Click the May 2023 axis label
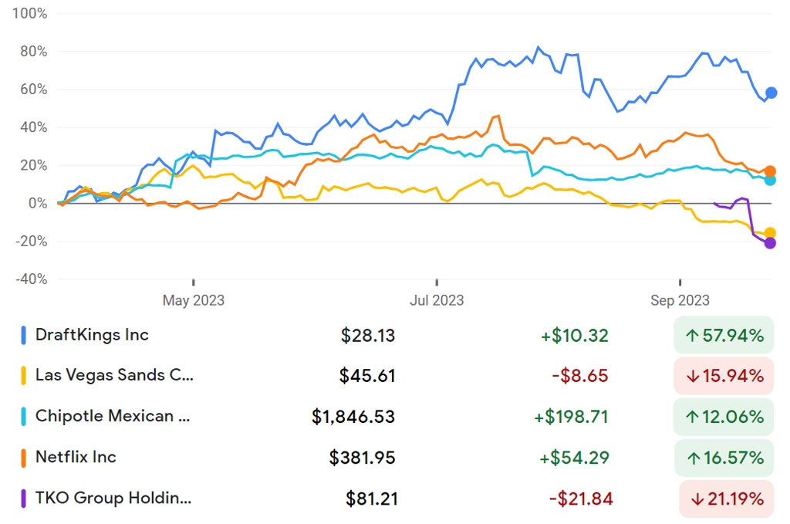 click(193, 300)
